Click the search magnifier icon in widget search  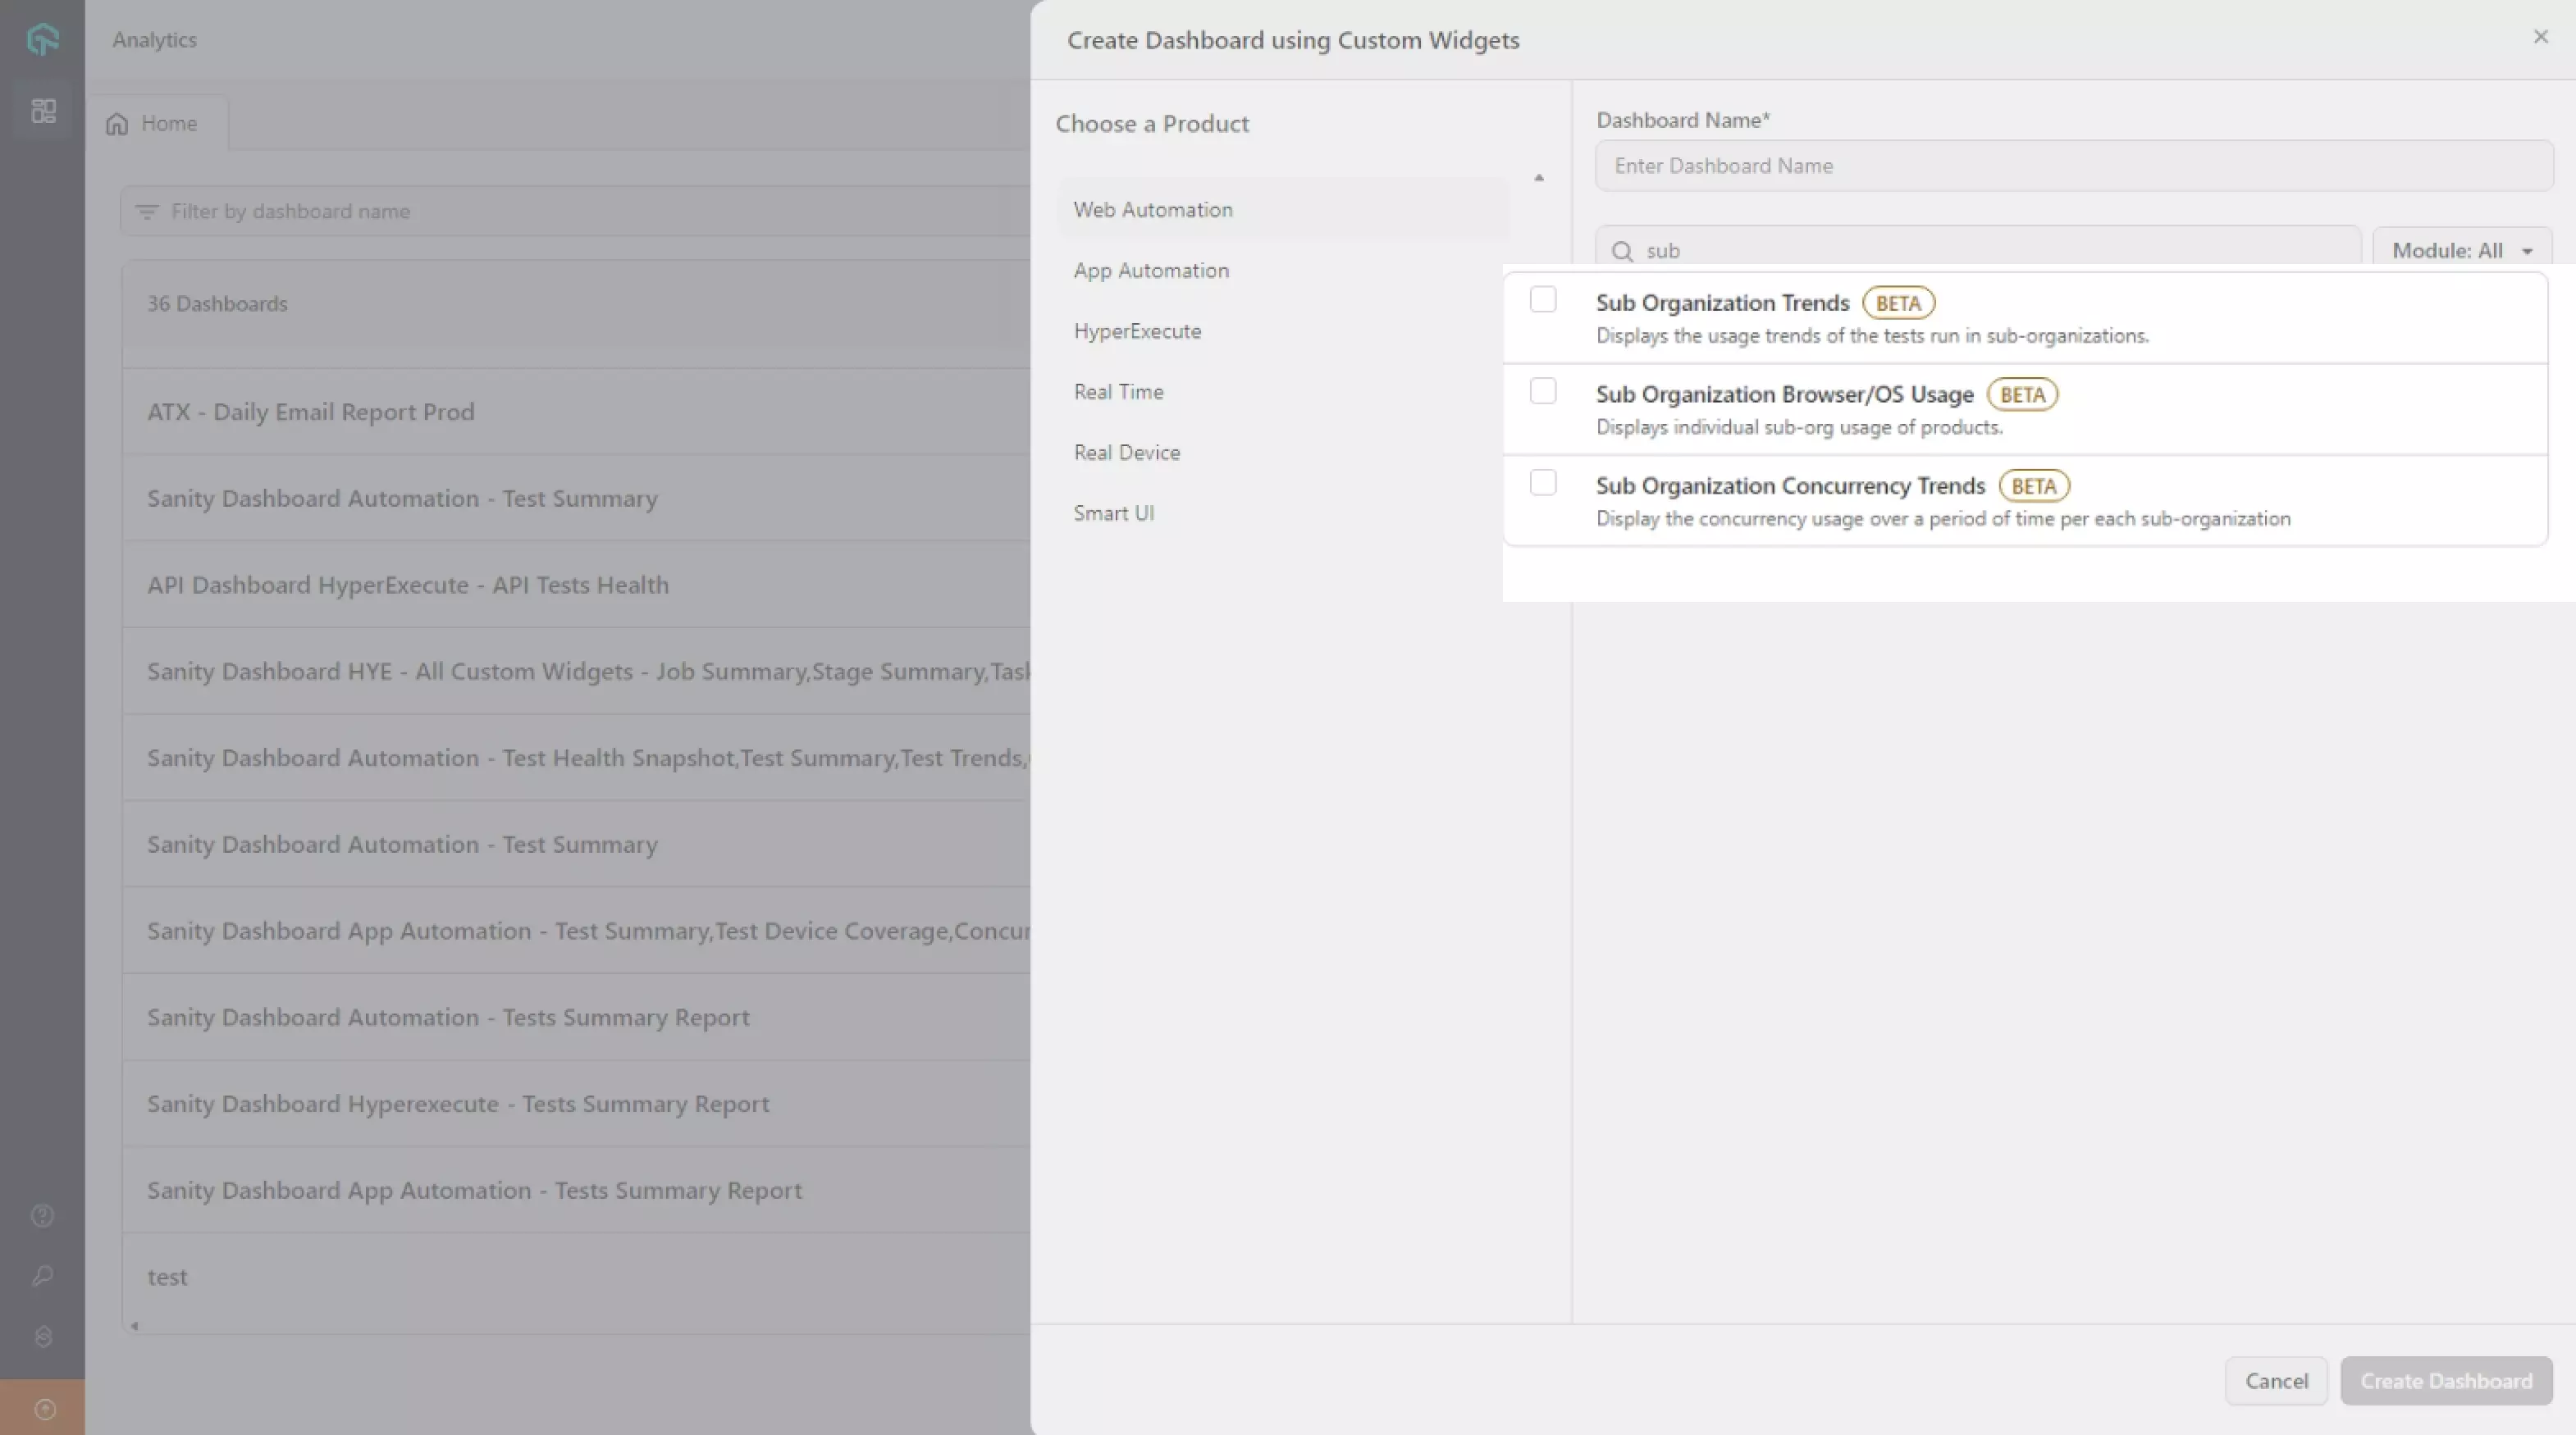click(x=1622, y=251)
